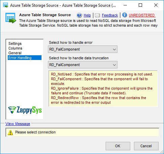Click the 'Please select connection' message
164x154 pixels.
[35, 132]
